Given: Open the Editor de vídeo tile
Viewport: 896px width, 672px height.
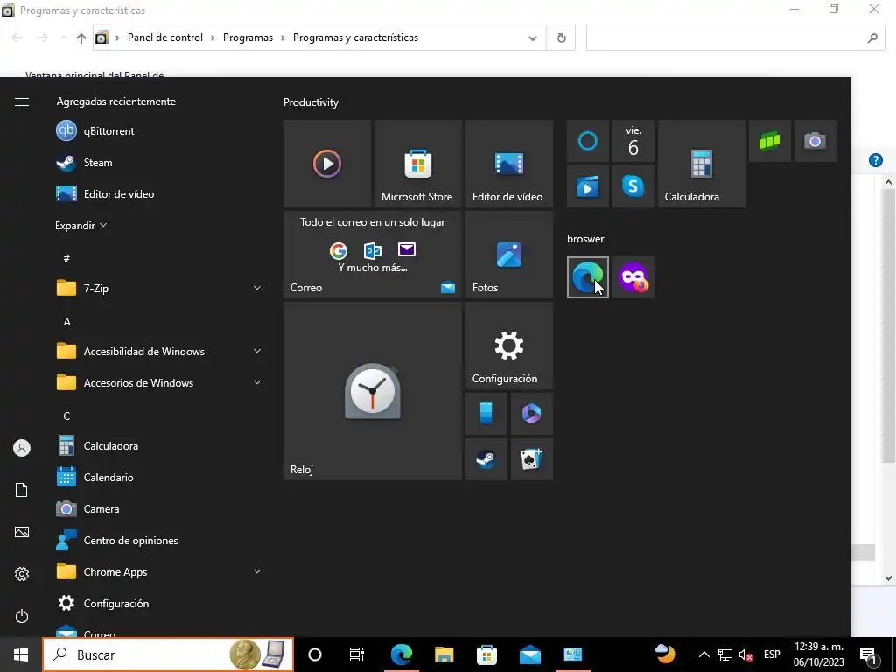Looking at the screenshot, I should point(508,164).
